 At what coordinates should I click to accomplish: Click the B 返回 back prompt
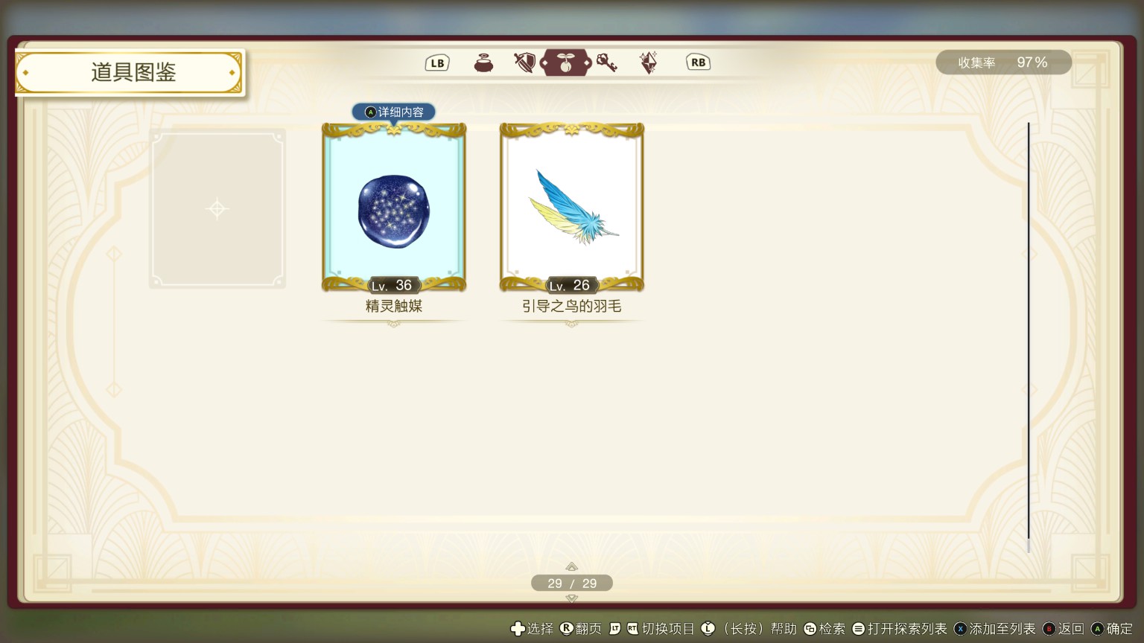tap(1063, 629)
